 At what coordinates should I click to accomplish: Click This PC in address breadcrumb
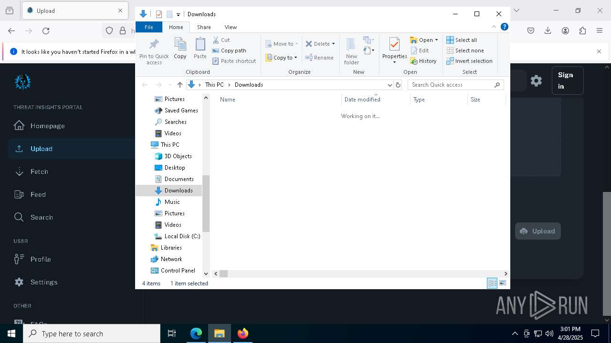(x=214, y=85)
